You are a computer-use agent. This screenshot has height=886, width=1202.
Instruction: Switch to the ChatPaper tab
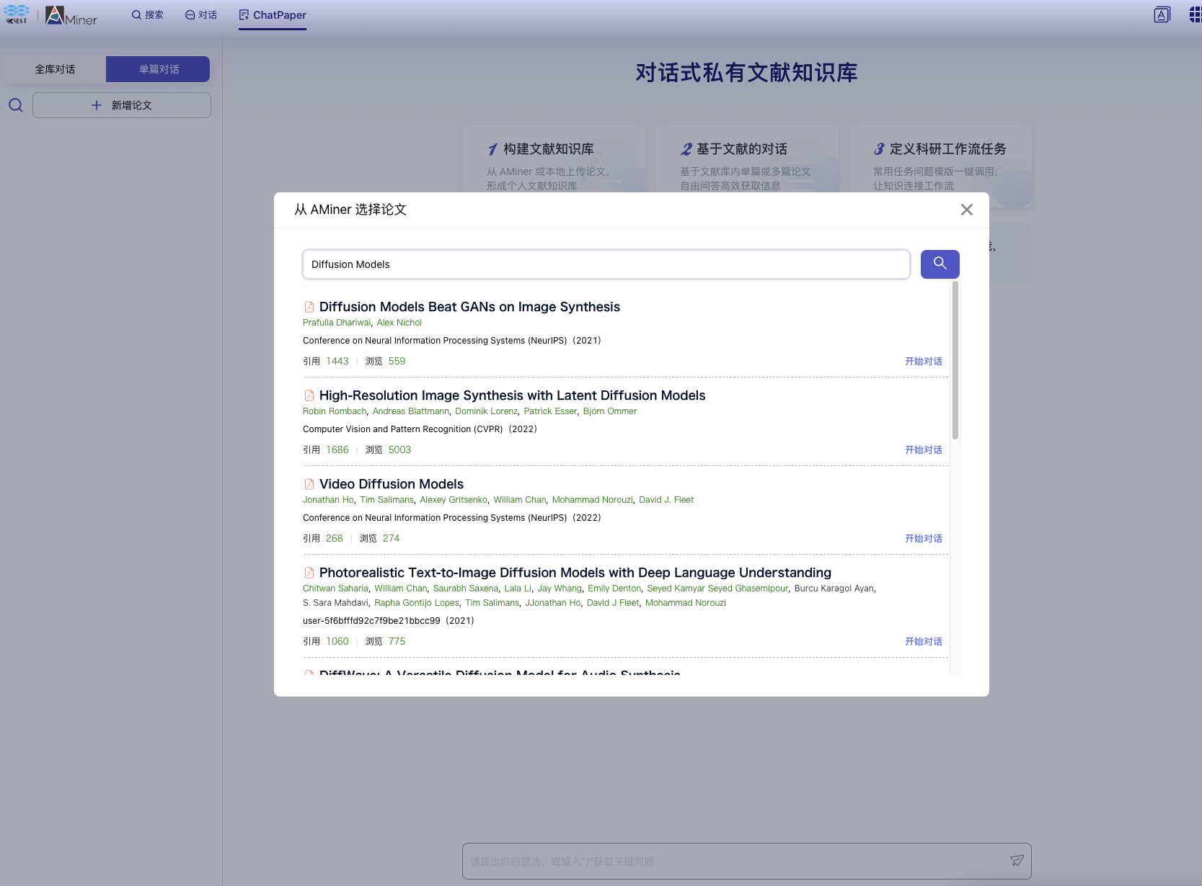pyautogui.click(x=273, y=14)
